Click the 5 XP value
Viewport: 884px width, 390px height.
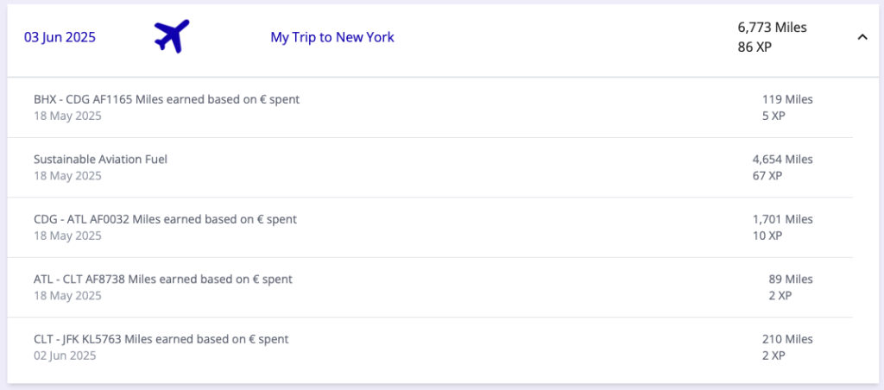click(773, 115)
